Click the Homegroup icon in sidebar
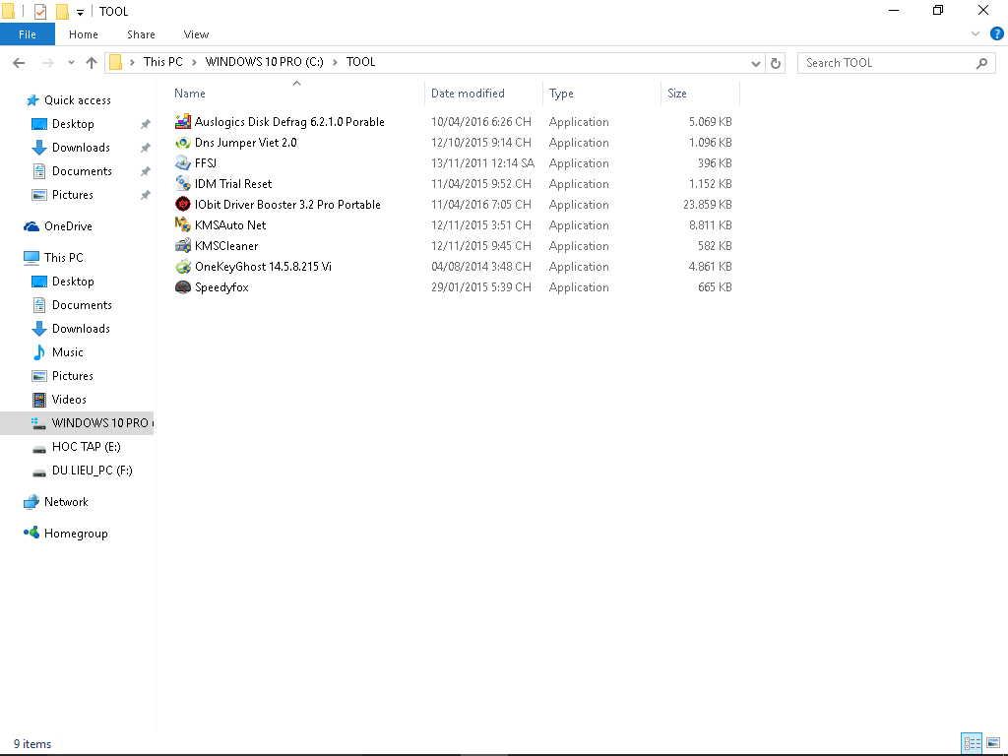Viewport: 1008px width, 756px height. click(x=31, y=533)
